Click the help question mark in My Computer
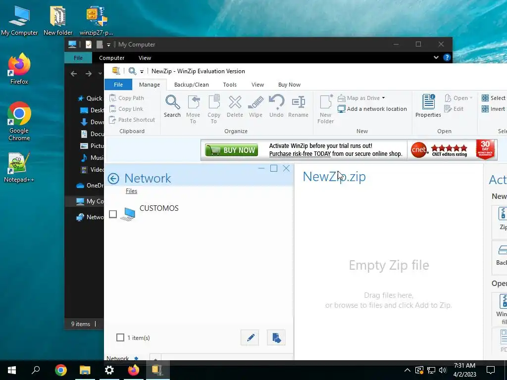This screenshot has width=507, height=380. coord(447,57)
